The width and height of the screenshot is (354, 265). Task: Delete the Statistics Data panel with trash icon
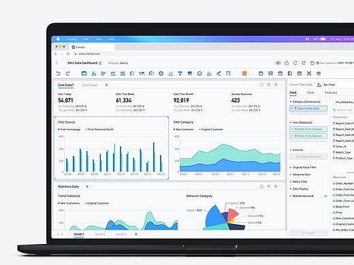pyautogui.click(x=276, y=186)
